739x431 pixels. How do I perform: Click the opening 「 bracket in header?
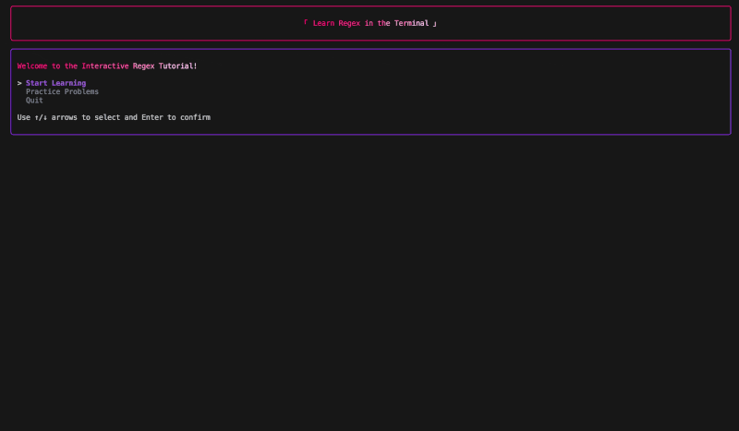pos(306,23)
